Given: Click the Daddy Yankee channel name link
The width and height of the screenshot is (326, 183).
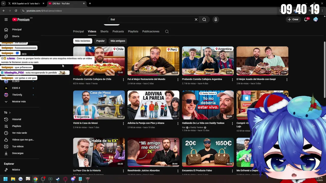Looking at the screenshot, I should coord(197,127).
